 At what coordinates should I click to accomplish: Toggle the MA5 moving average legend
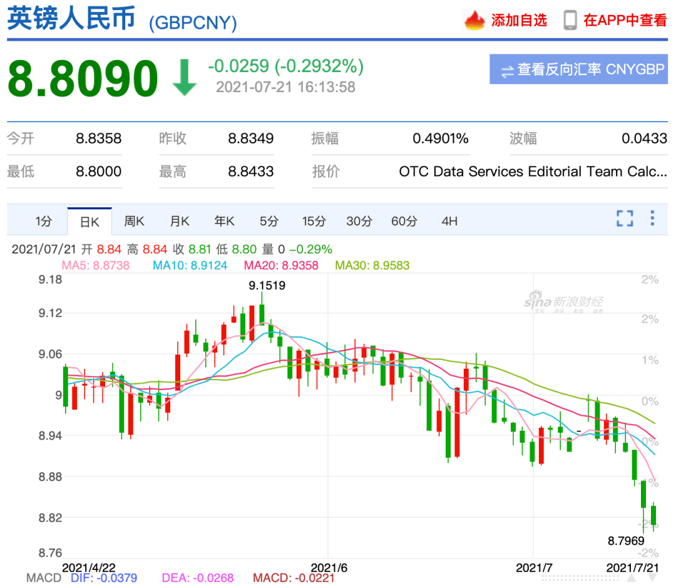95,266
